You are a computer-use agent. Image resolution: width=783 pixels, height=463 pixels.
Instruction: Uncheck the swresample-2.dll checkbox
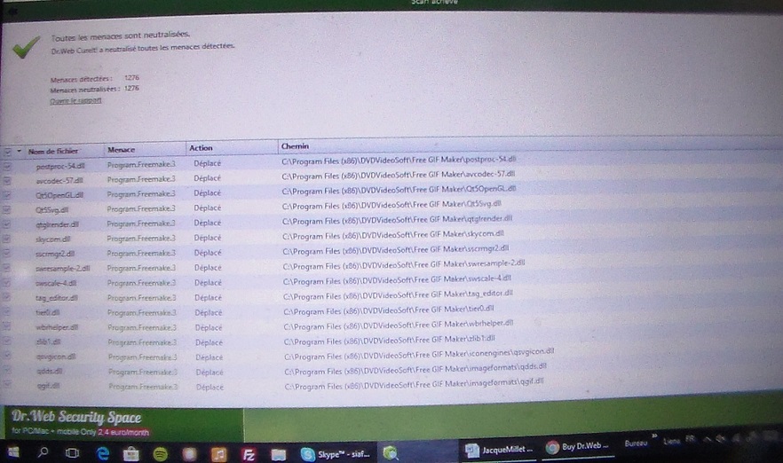pos(7,269)
